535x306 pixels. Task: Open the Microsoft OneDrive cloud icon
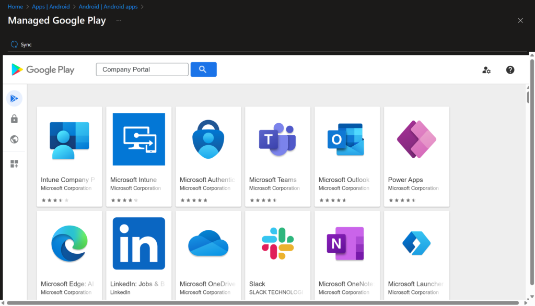(x=208, y=243)
